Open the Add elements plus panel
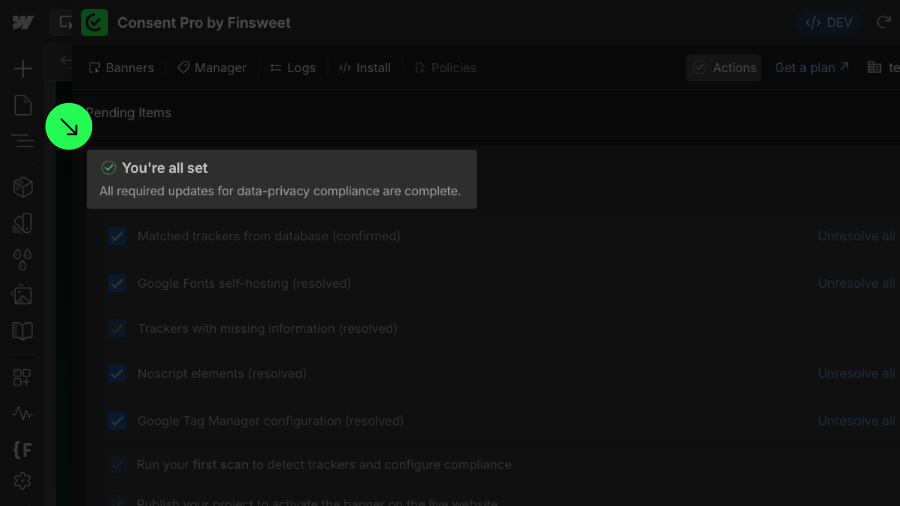Viewport: 900px width, 506px height. pyautogui.click(x=22, y=68)
